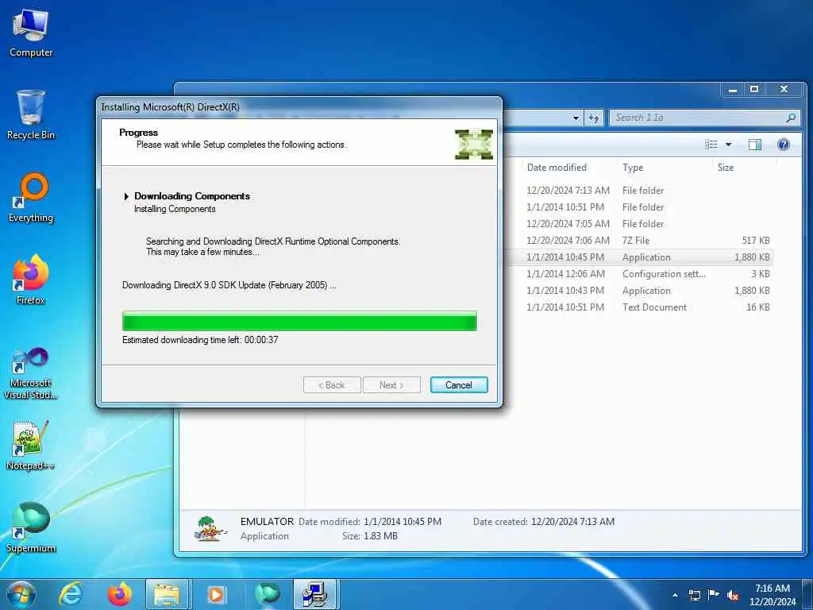Switch to the DirectX setup taskbar button

pos(314,594)
